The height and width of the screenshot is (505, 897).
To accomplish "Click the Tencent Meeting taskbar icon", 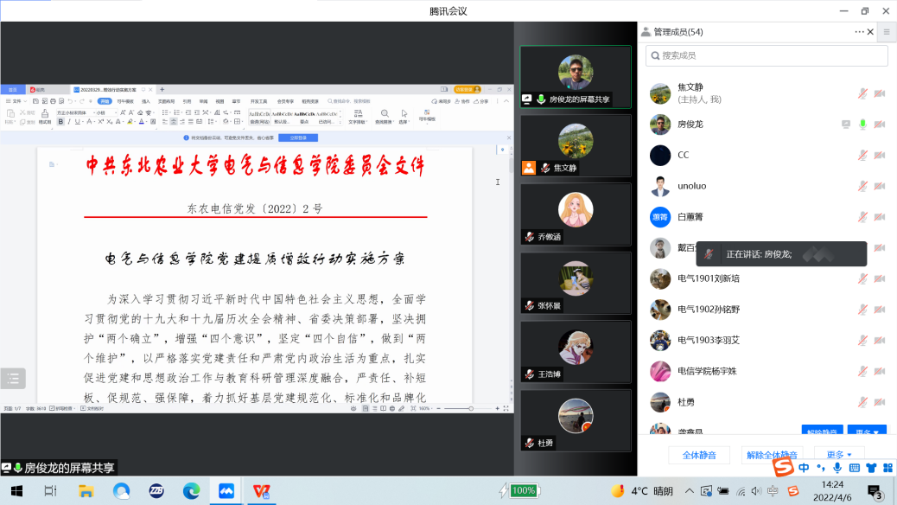I will (226, 490).
